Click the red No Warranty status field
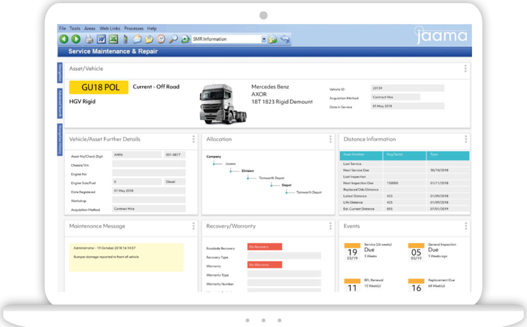 tap(265, 265)
